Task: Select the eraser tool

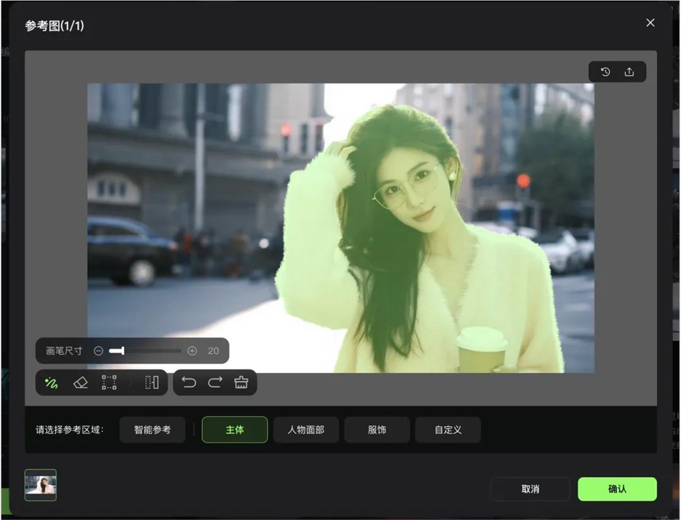Action: coord(80,383)
